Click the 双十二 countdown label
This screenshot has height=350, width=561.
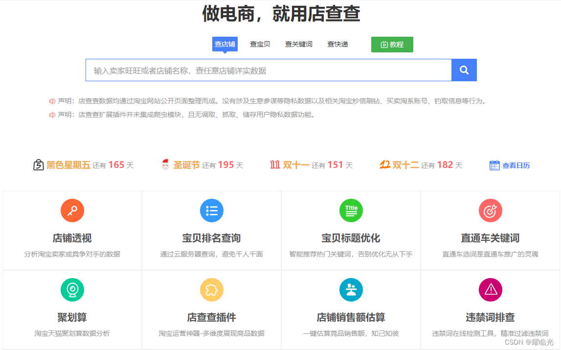405,165
